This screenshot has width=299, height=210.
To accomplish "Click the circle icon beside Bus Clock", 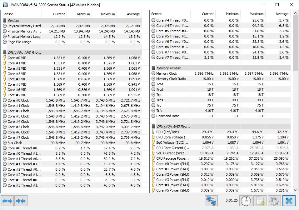I will [5, 143].
